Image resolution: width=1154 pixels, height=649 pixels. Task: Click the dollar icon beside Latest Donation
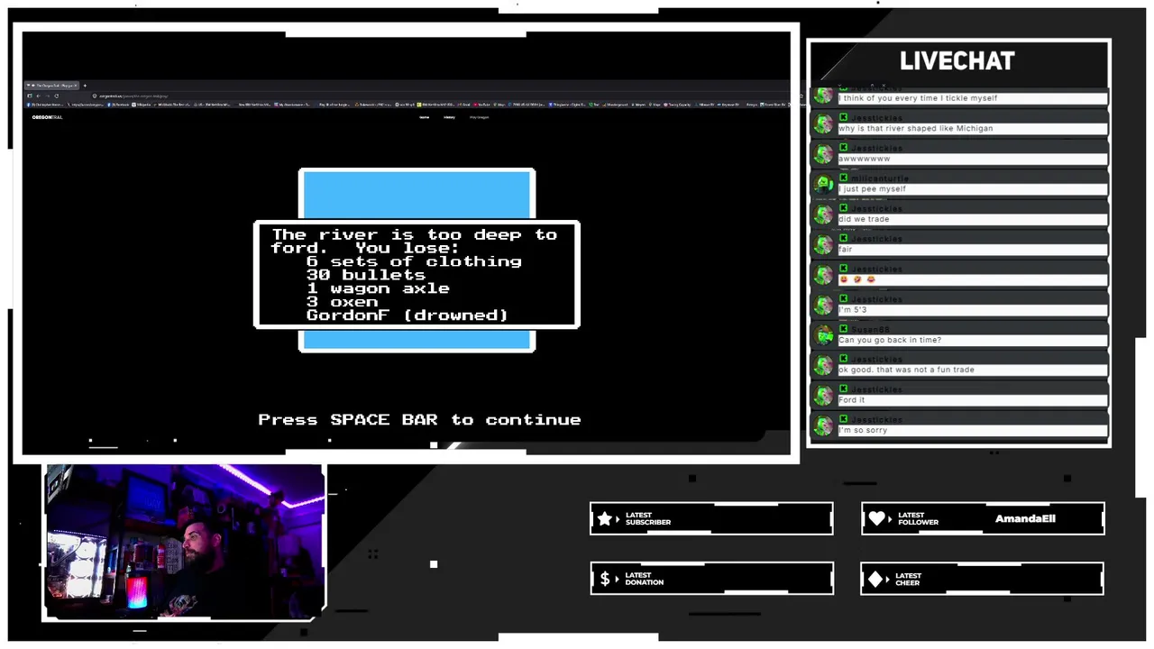pyautogui.click(x=605, y=579)
